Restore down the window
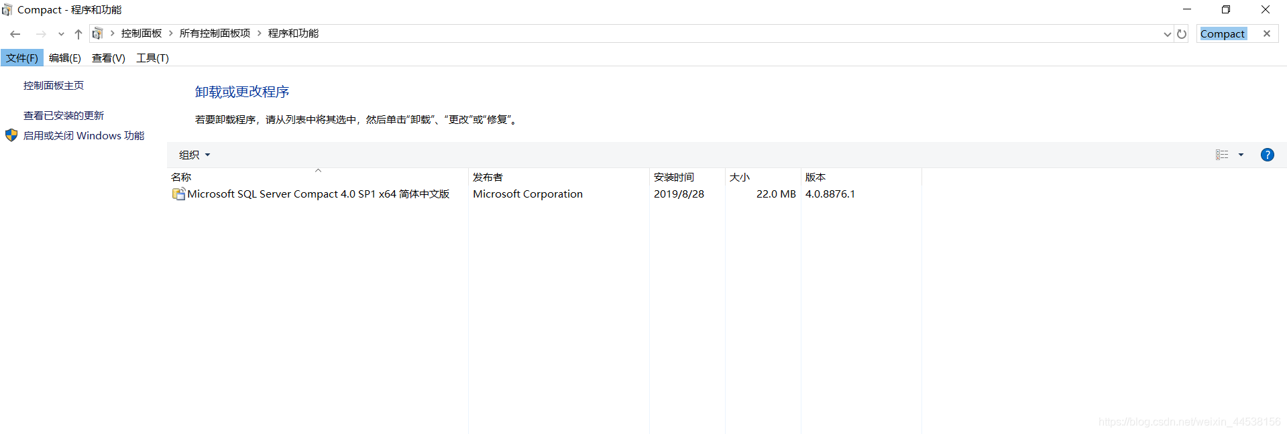The height and width of the screenshot is (434, 1287). tap(1226, 9)
